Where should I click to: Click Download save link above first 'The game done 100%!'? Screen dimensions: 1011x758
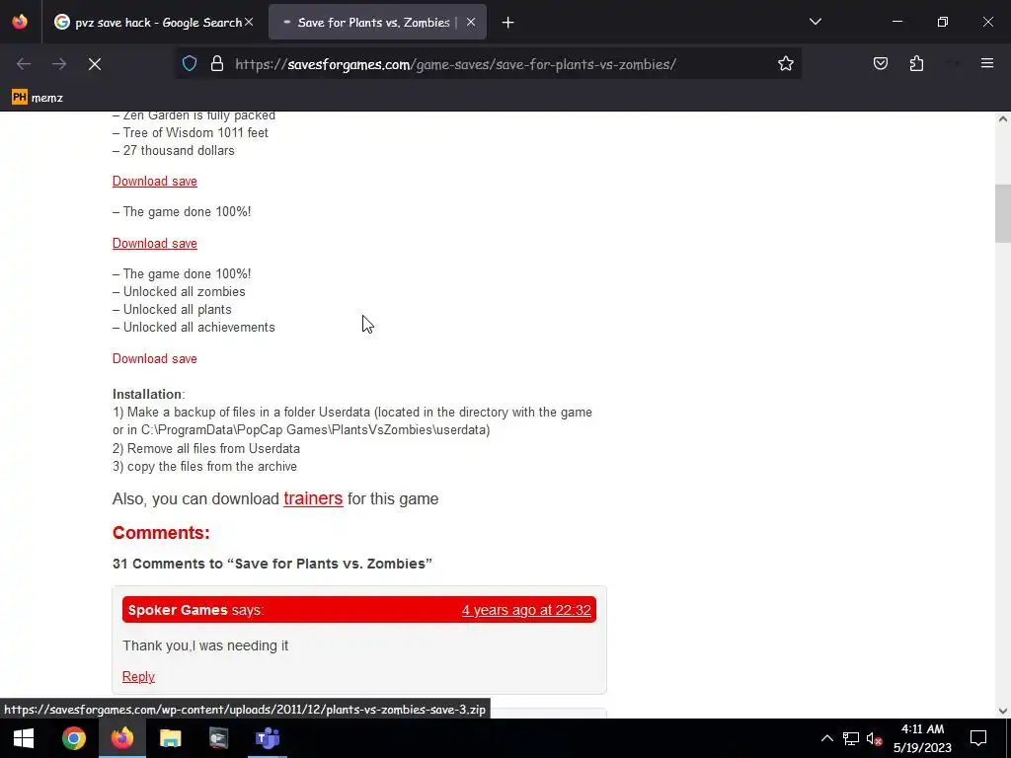(155, 182)
